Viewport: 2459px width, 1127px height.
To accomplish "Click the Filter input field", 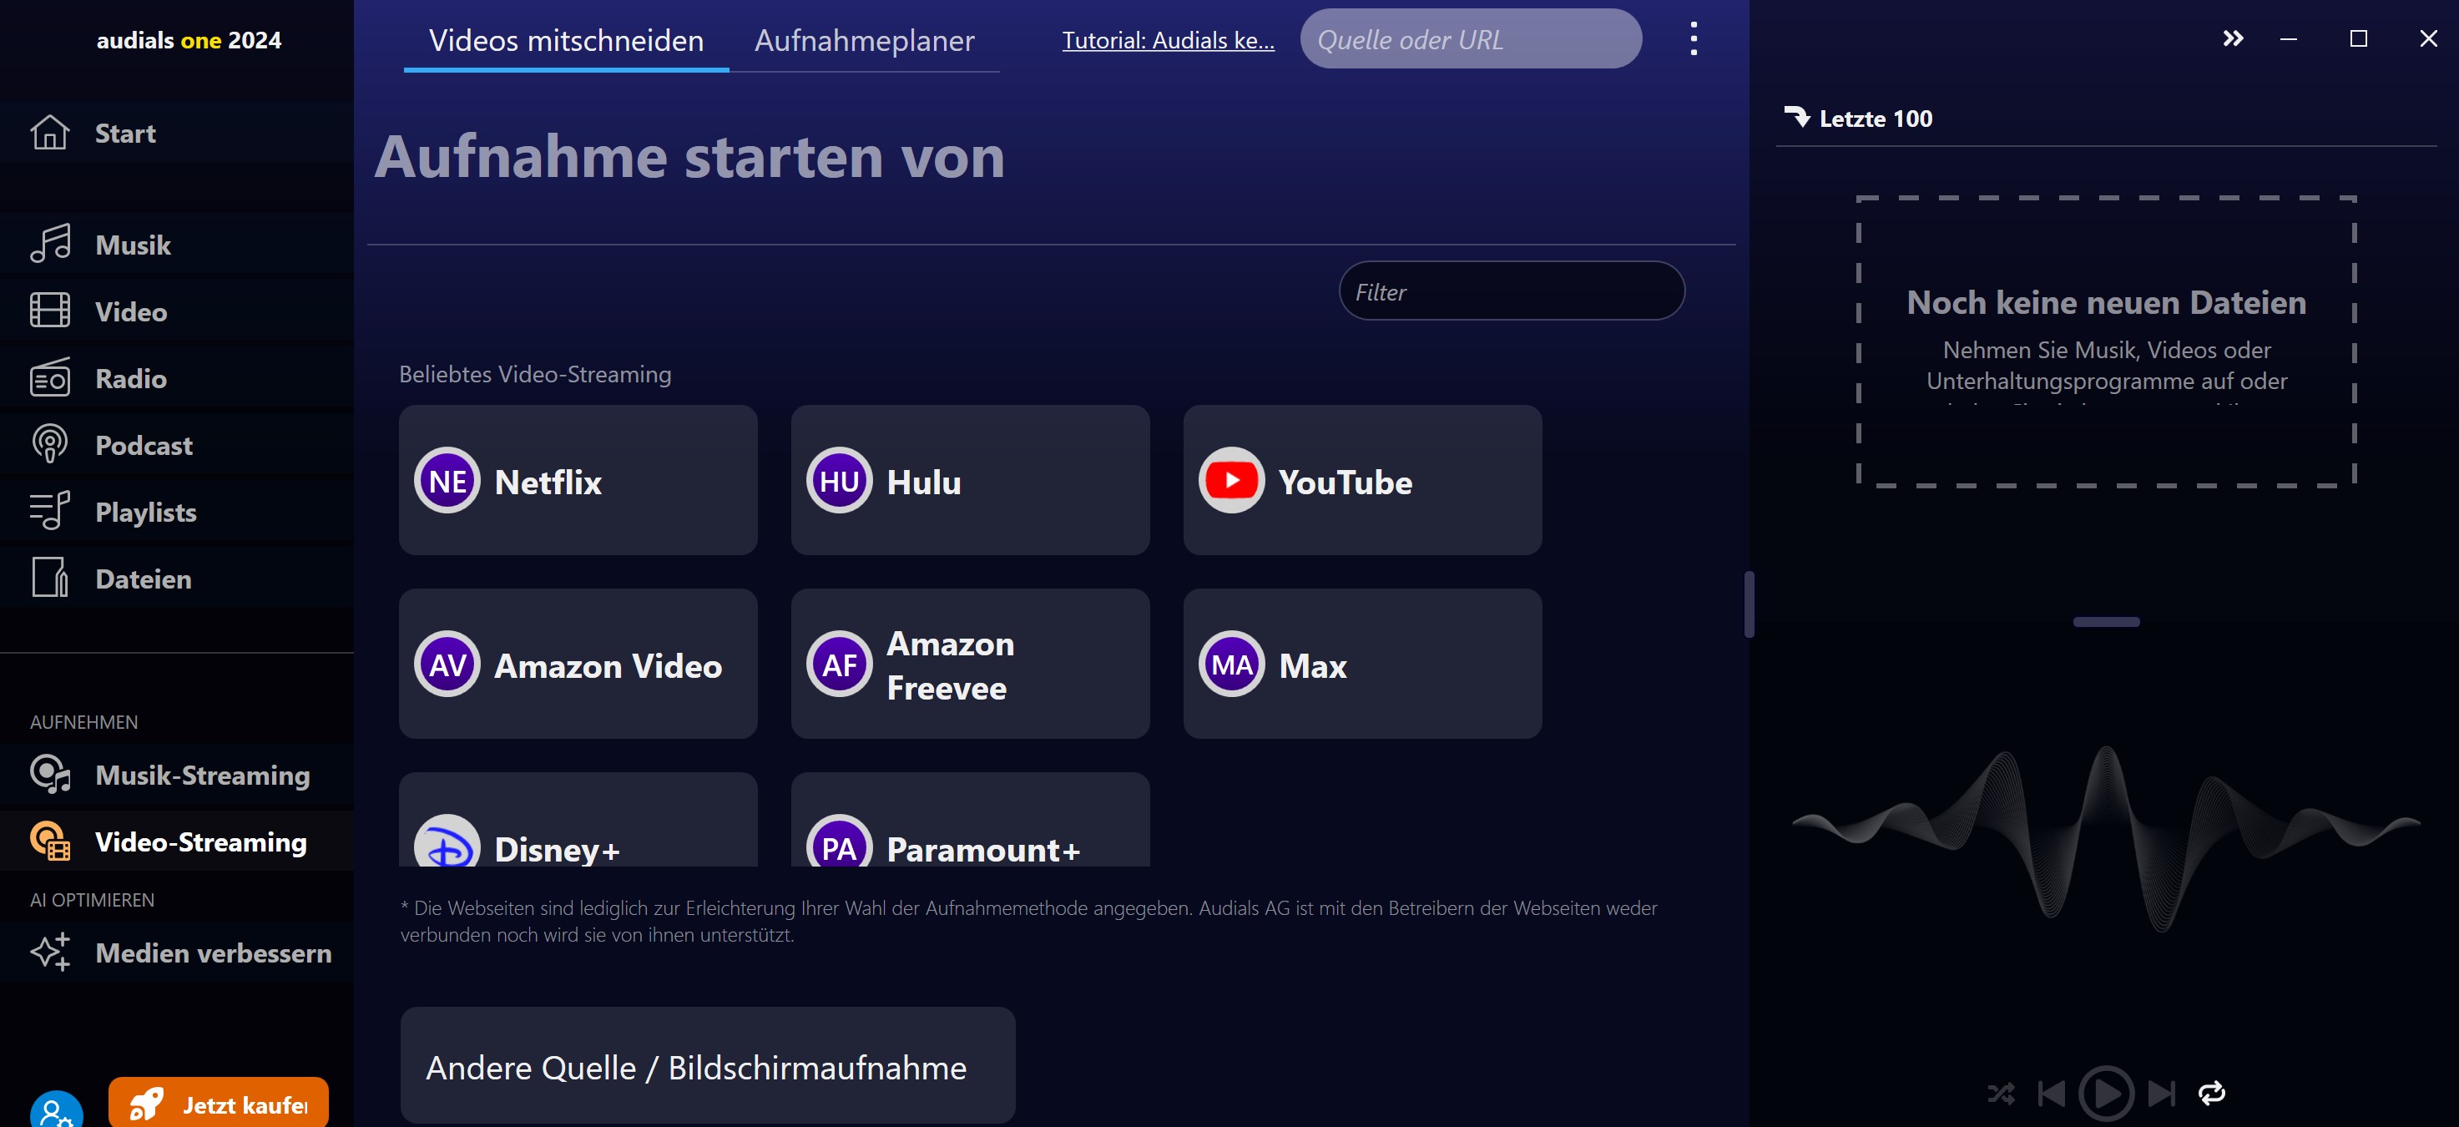I will click(x=1511, y=291).
